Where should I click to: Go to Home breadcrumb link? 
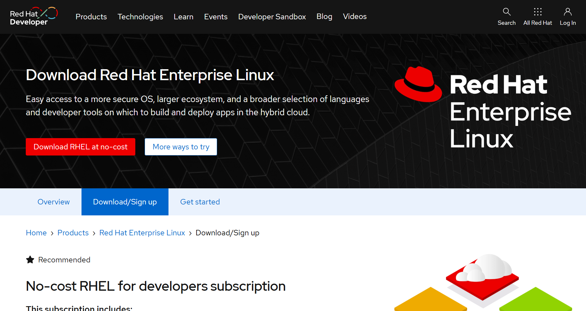click(36, 233)
